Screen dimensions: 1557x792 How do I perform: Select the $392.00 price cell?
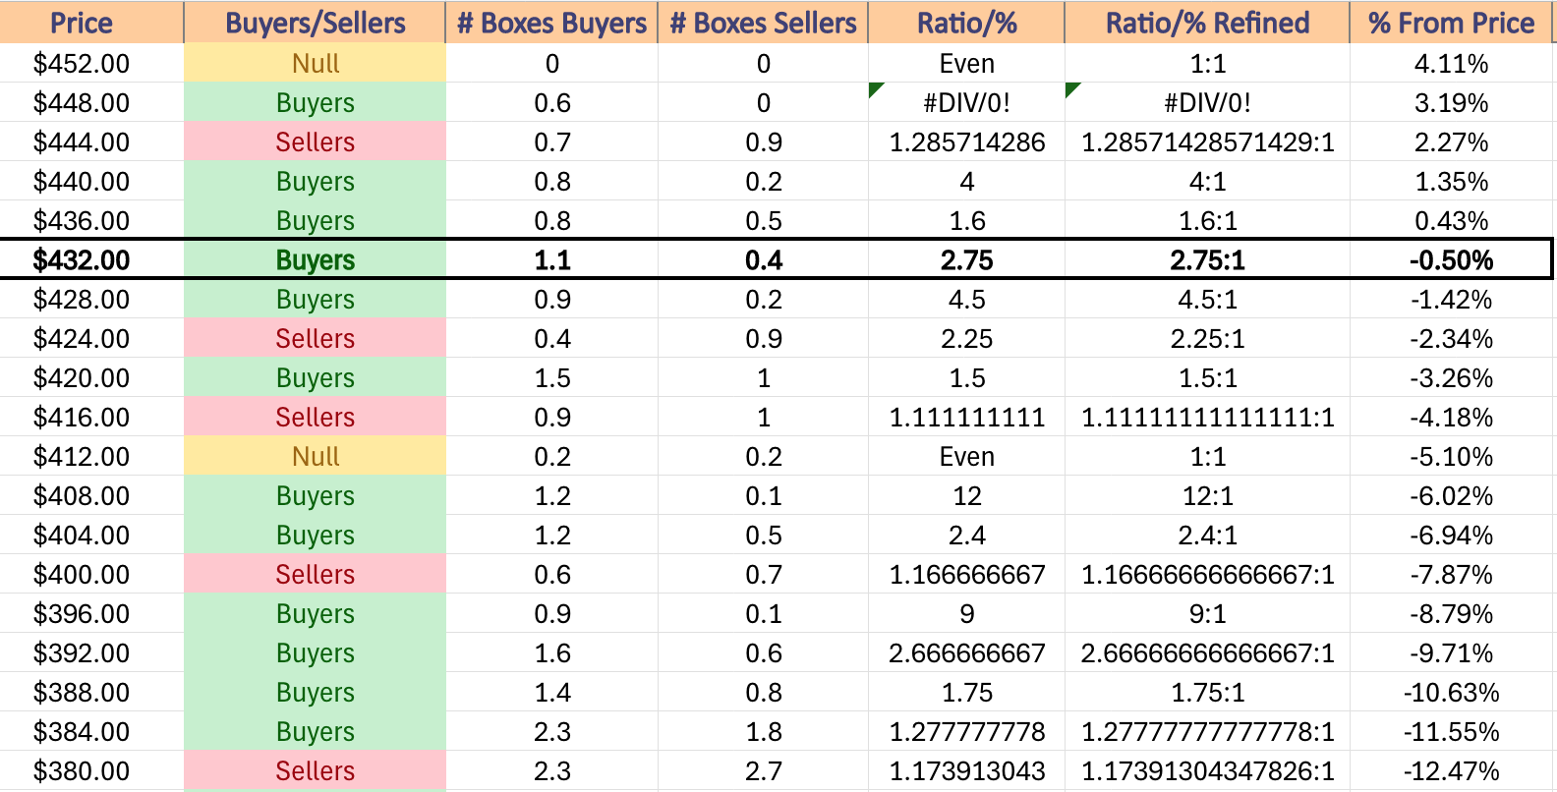pos(91,652)
